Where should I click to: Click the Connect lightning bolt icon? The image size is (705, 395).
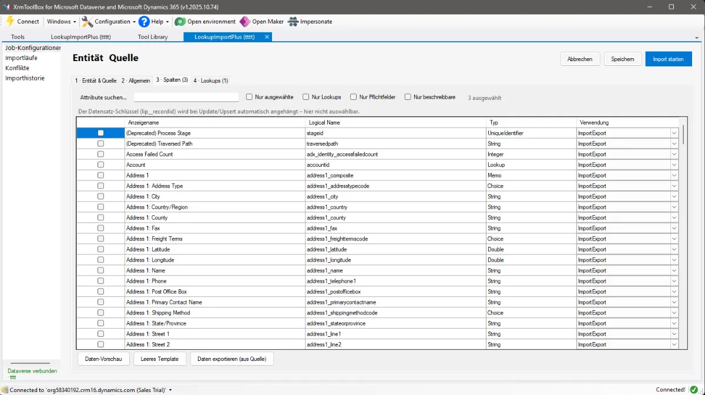(10, 22)
